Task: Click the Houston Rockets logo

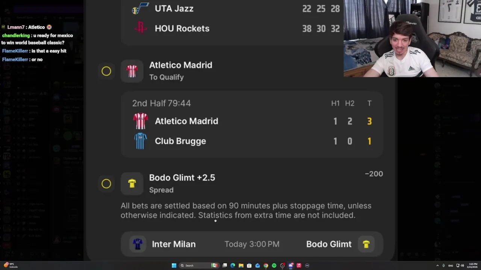Action: point(141,28)
